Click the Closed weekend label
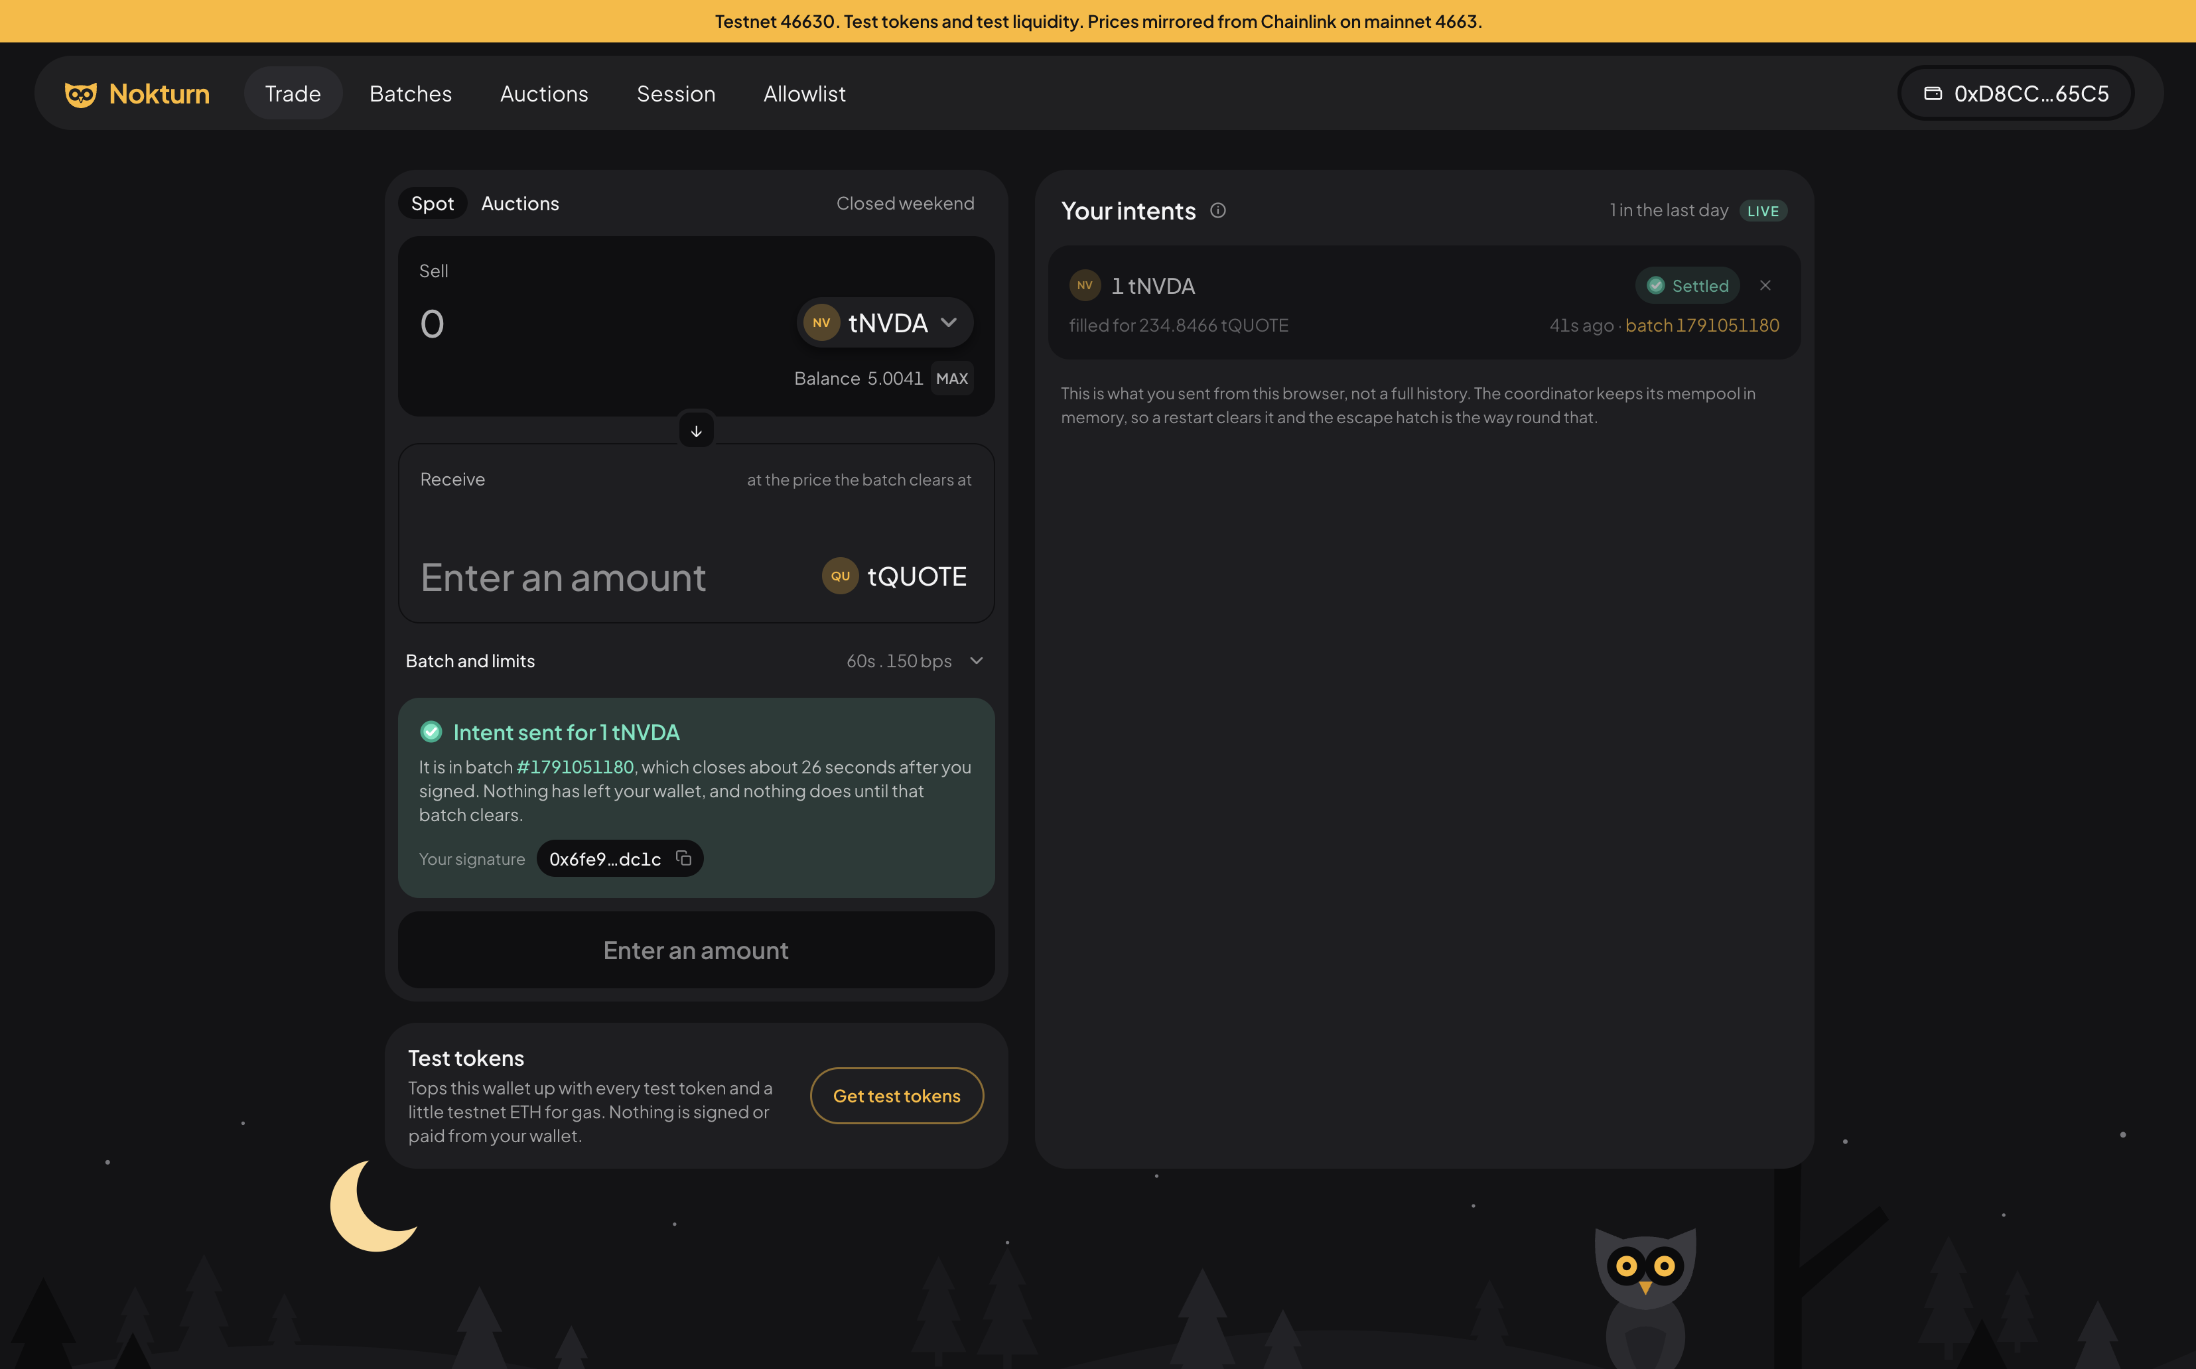The height and width of the screenshot is (1369, 2196). (906, 204)
